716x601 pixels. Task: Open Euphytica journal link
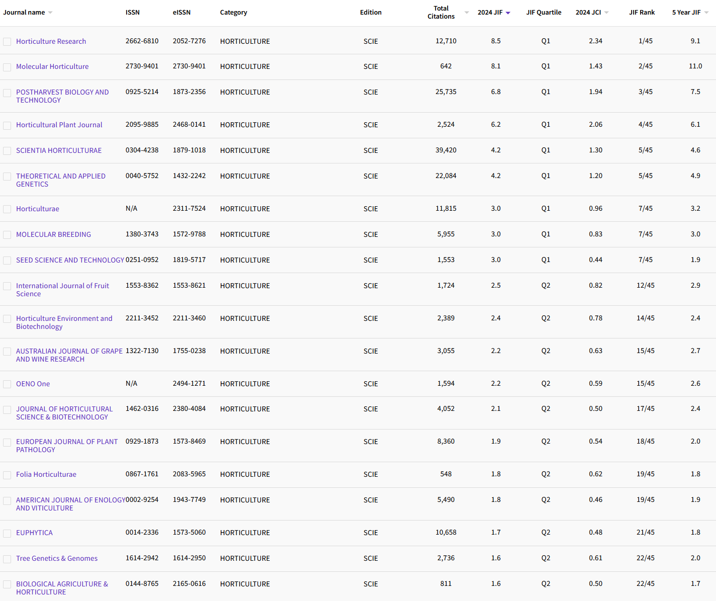tap(34, 533)
